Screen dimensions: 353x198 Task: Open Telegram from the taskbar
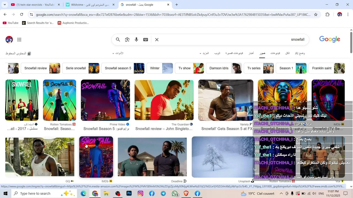coord(163,194)
